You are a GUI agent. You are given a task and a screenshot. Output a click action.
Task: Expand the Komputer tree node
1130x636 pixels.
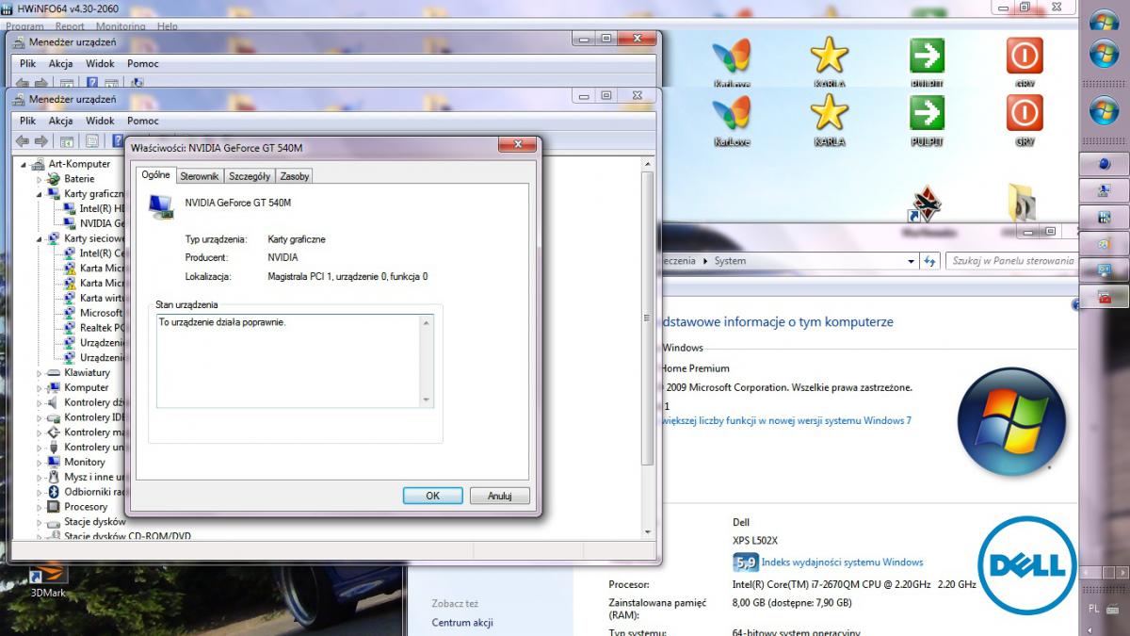(40, 387)
